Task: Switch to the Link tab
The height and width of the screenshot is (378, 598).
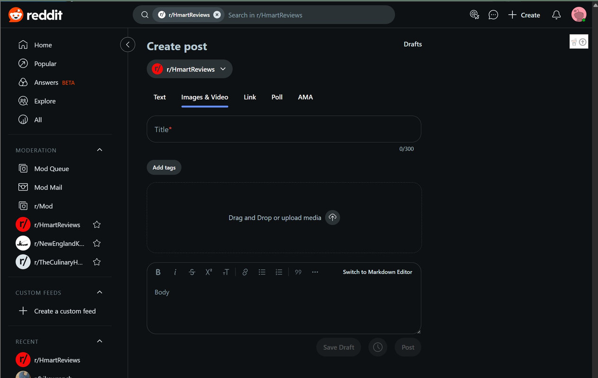Action: coord(250,97)
